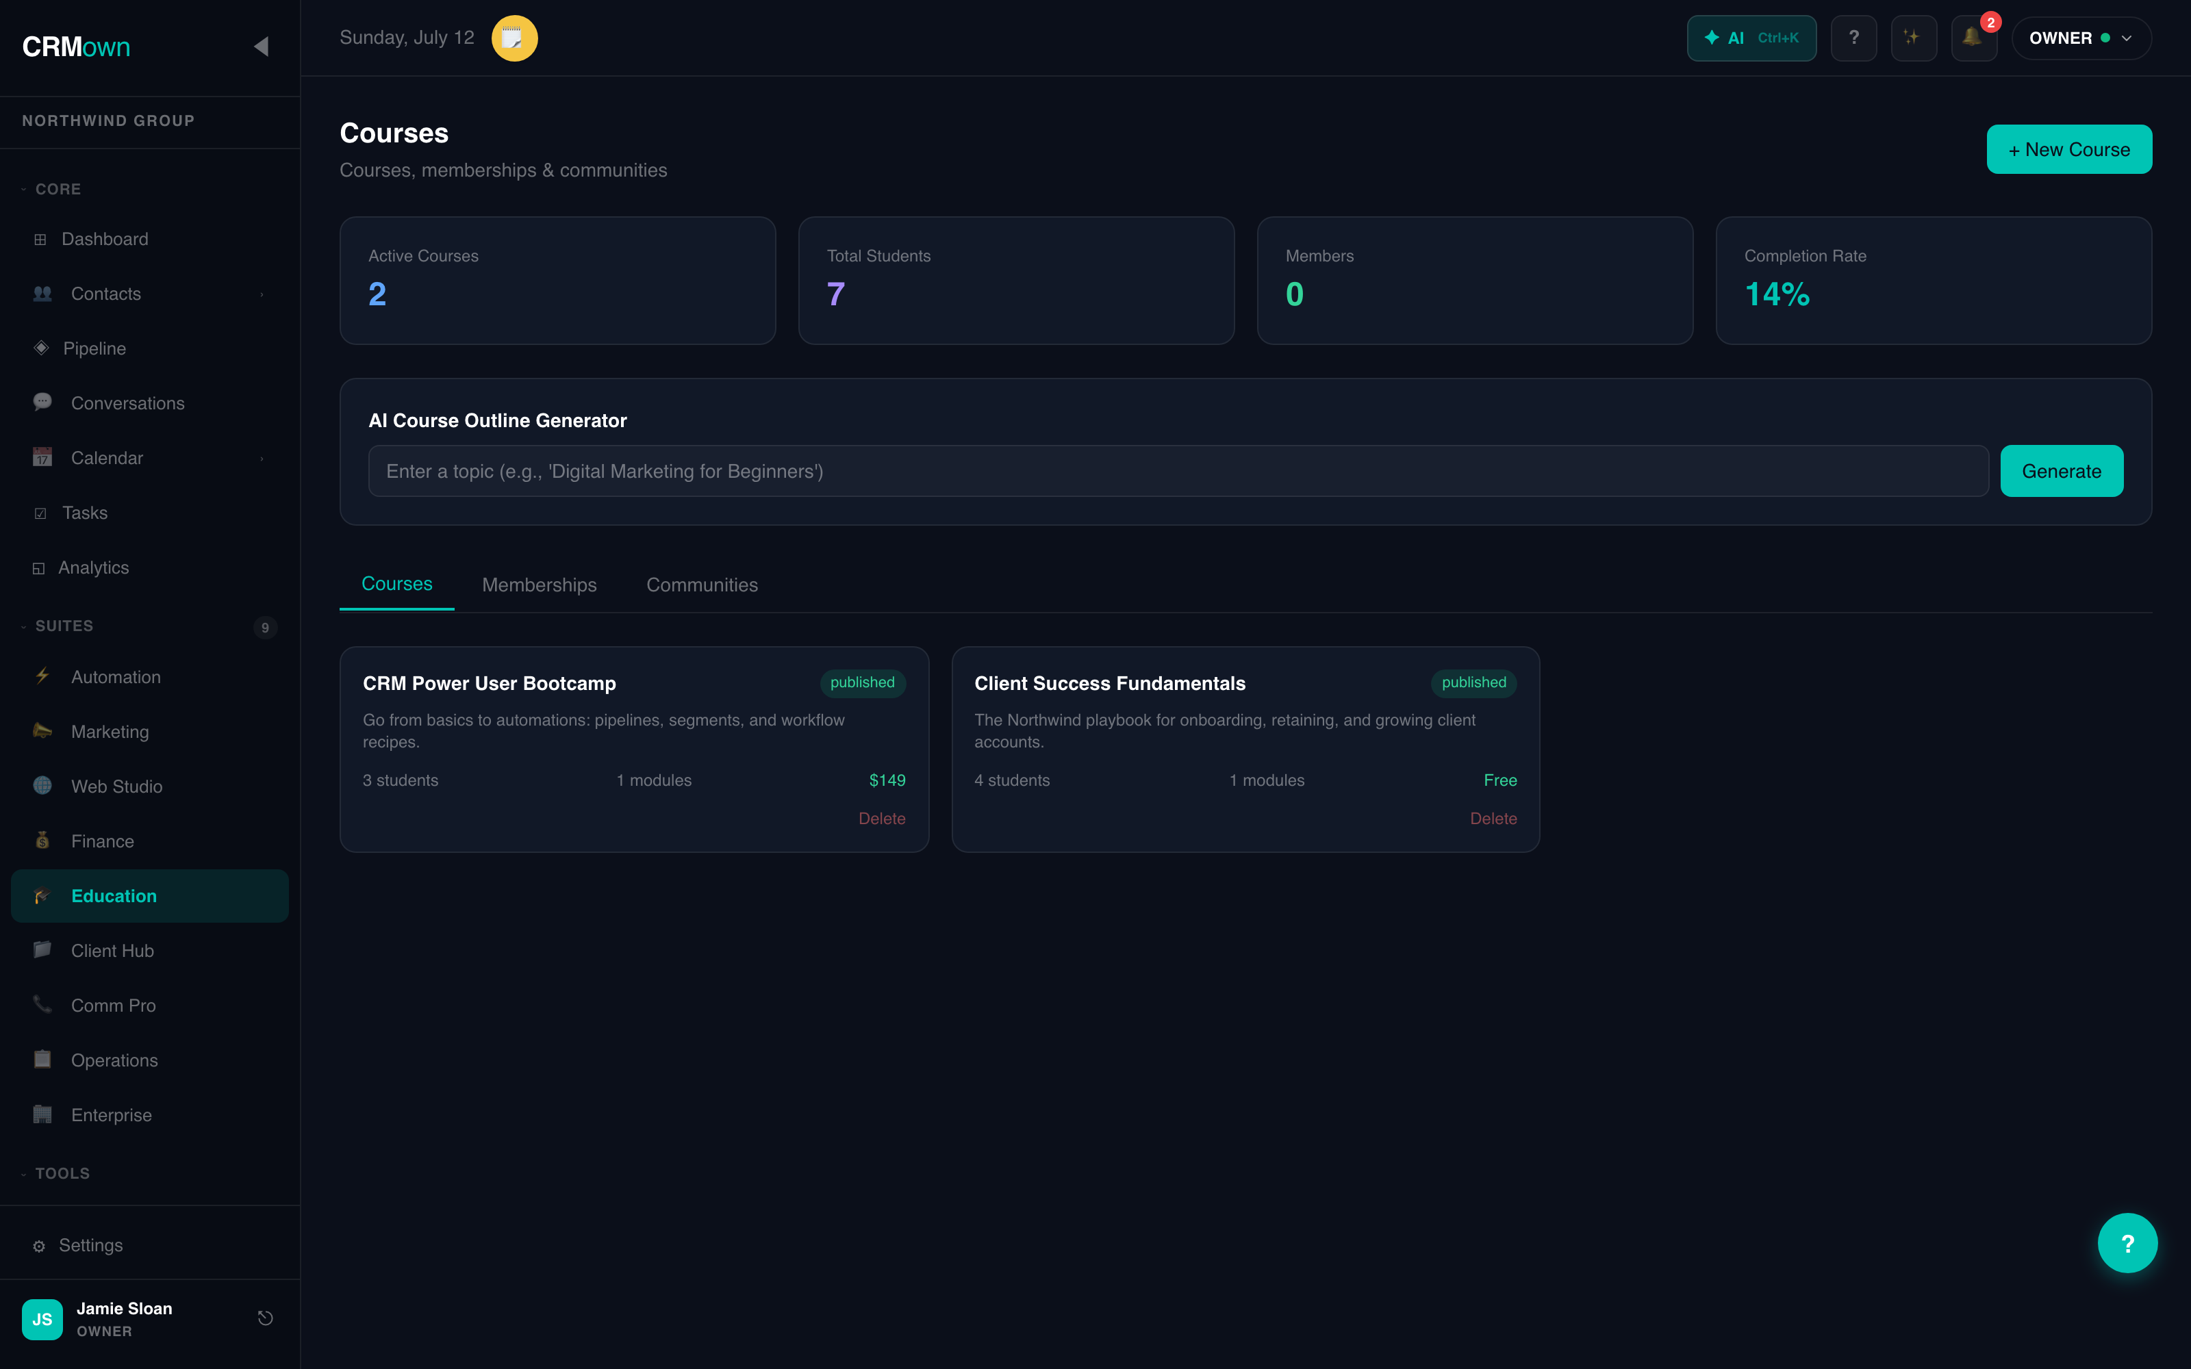Click the Completion Rate stat card

(x=1934, y=281)
